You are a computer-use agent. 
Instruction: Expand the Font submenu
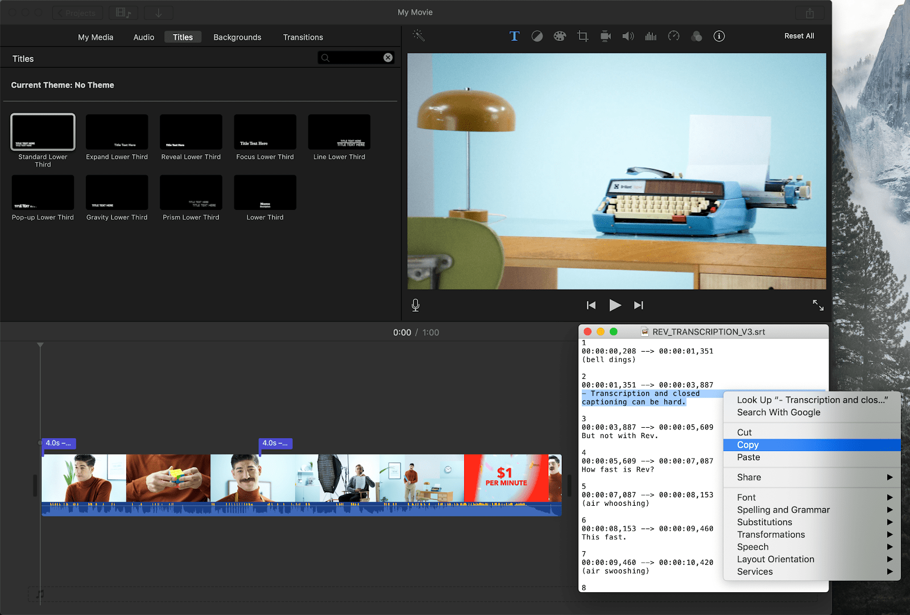[812, 497]
